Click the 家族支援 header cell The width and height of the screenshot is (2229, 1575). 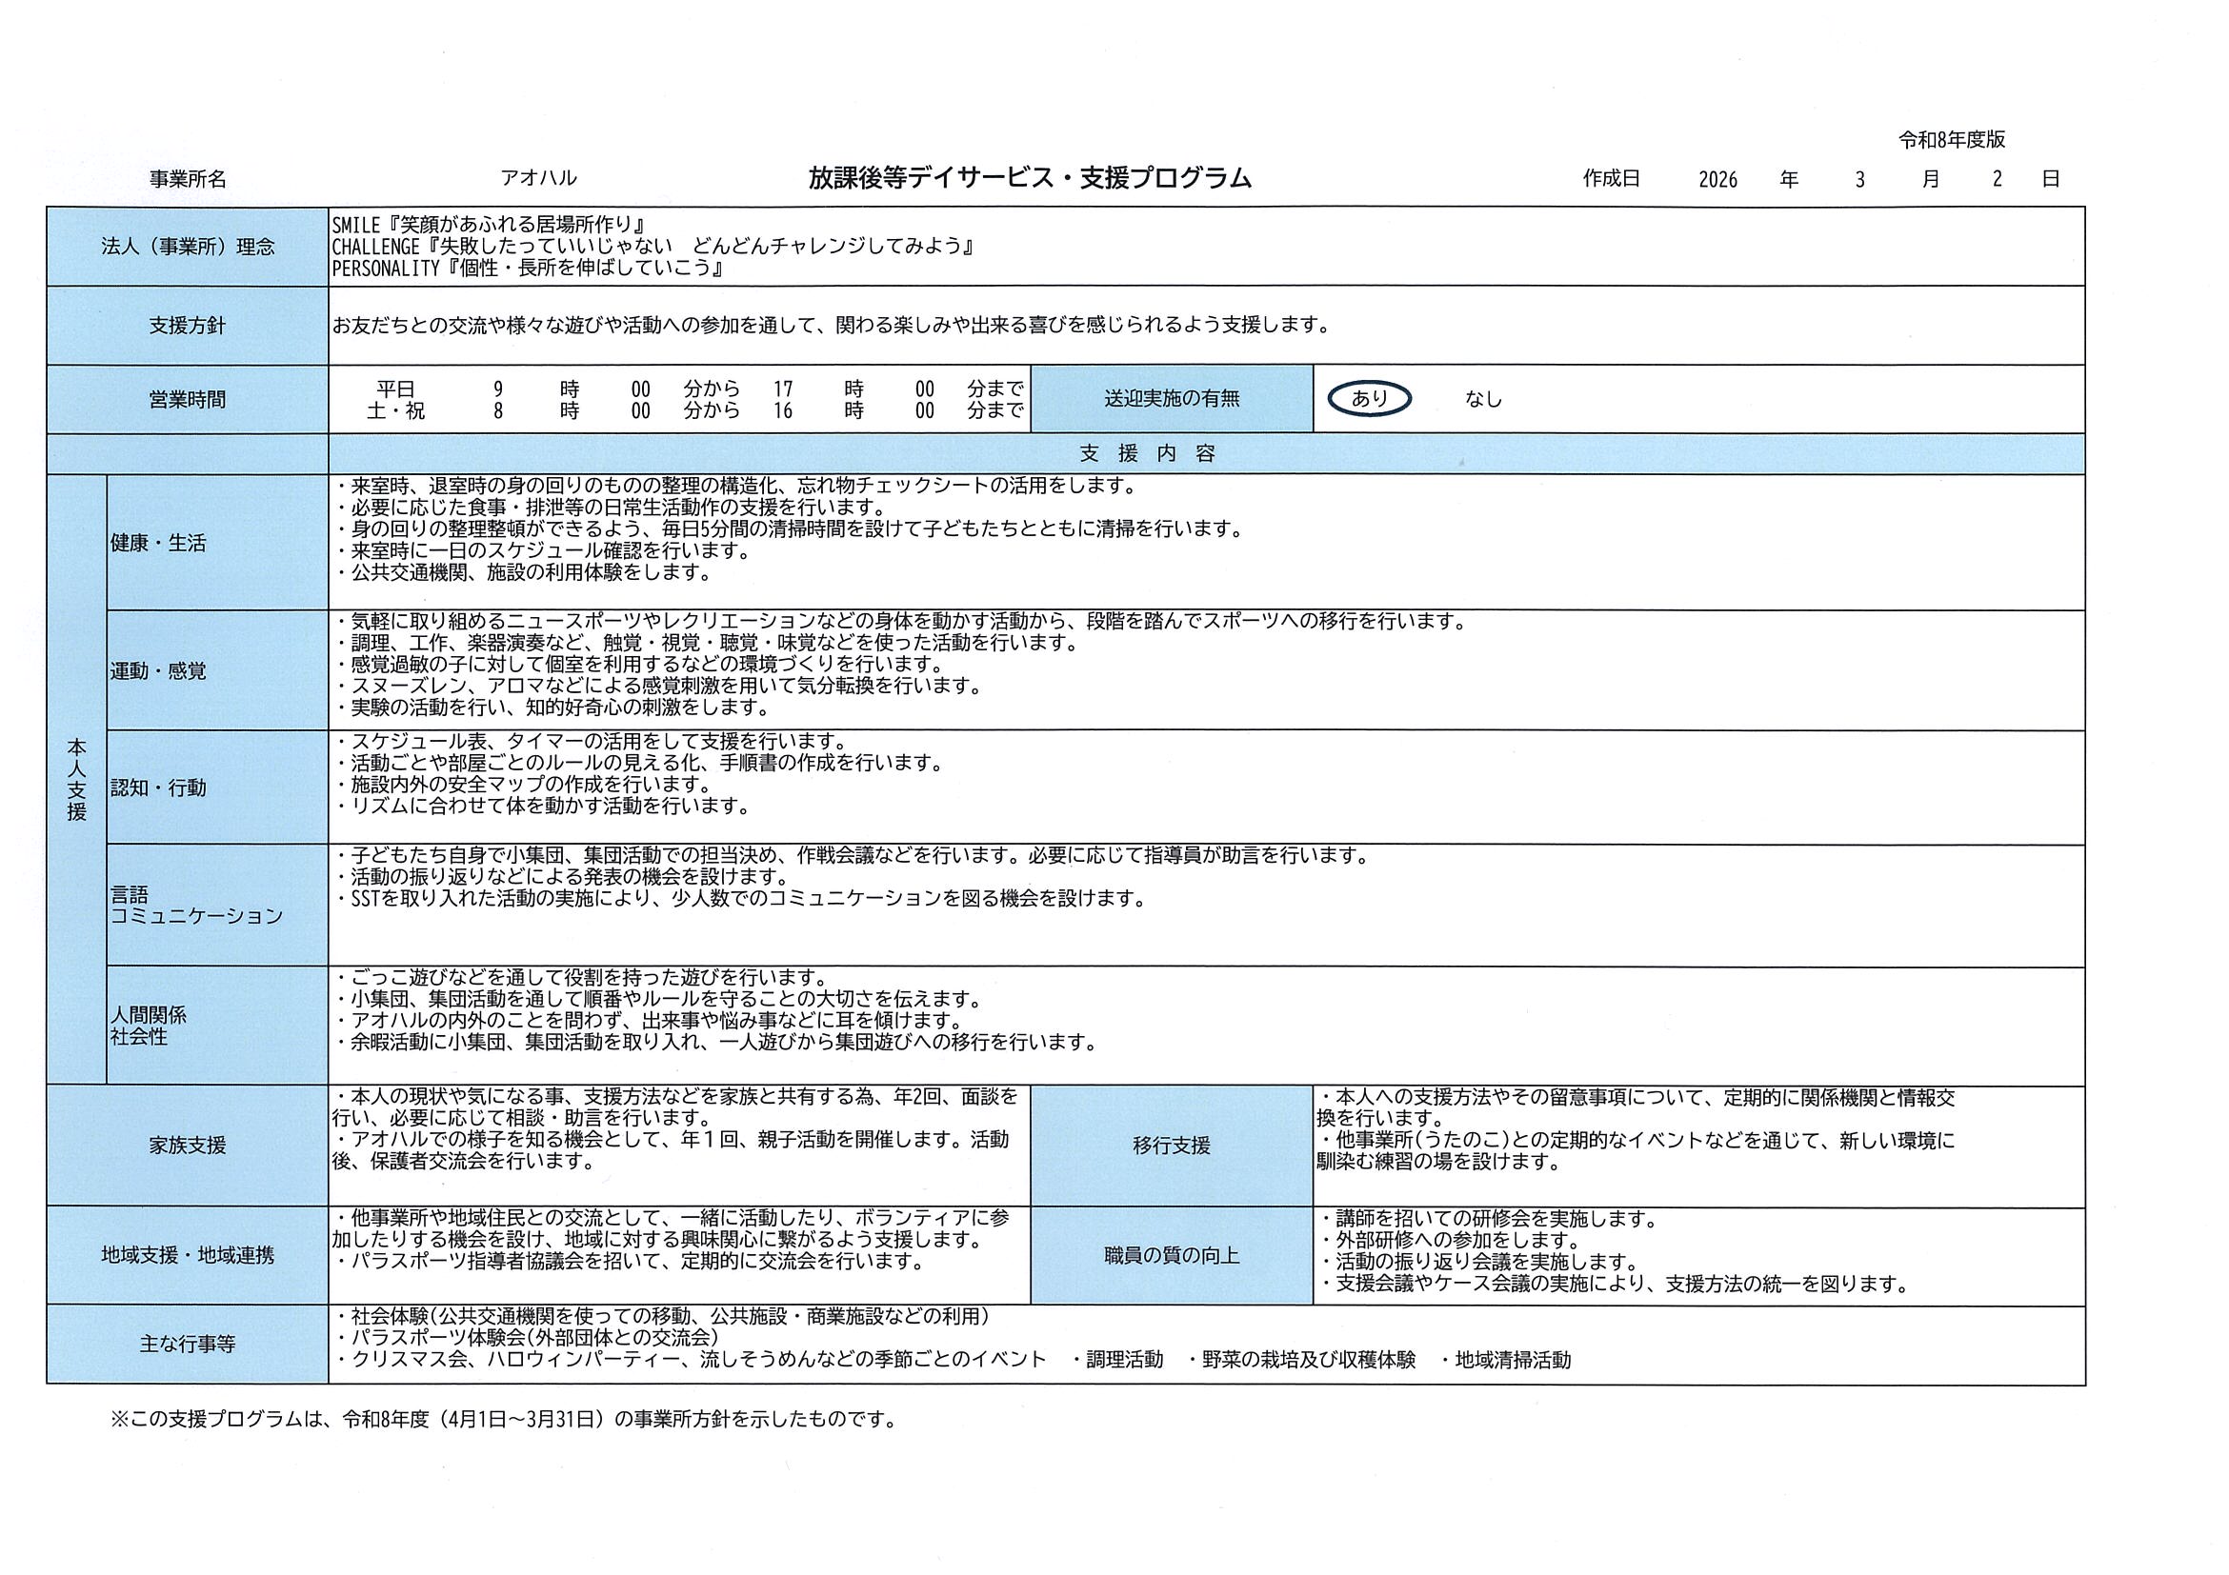coord(188,1146)
